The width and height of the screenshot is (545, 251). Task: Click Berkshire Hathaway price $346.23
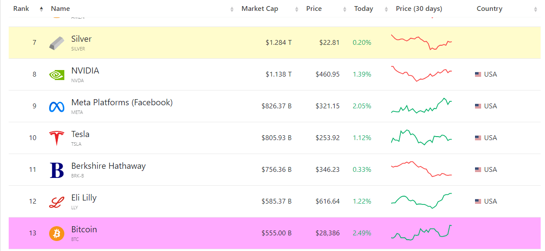tap(328, 170)
